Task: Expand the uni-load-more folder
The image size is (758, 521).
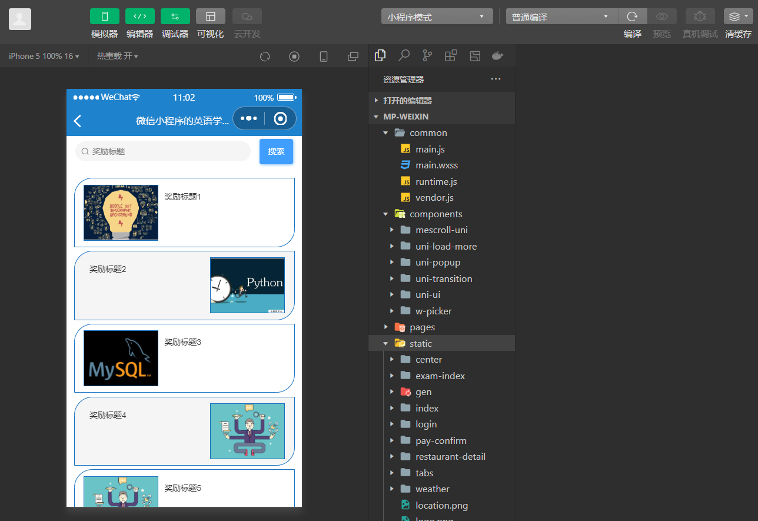Action: 441,246
